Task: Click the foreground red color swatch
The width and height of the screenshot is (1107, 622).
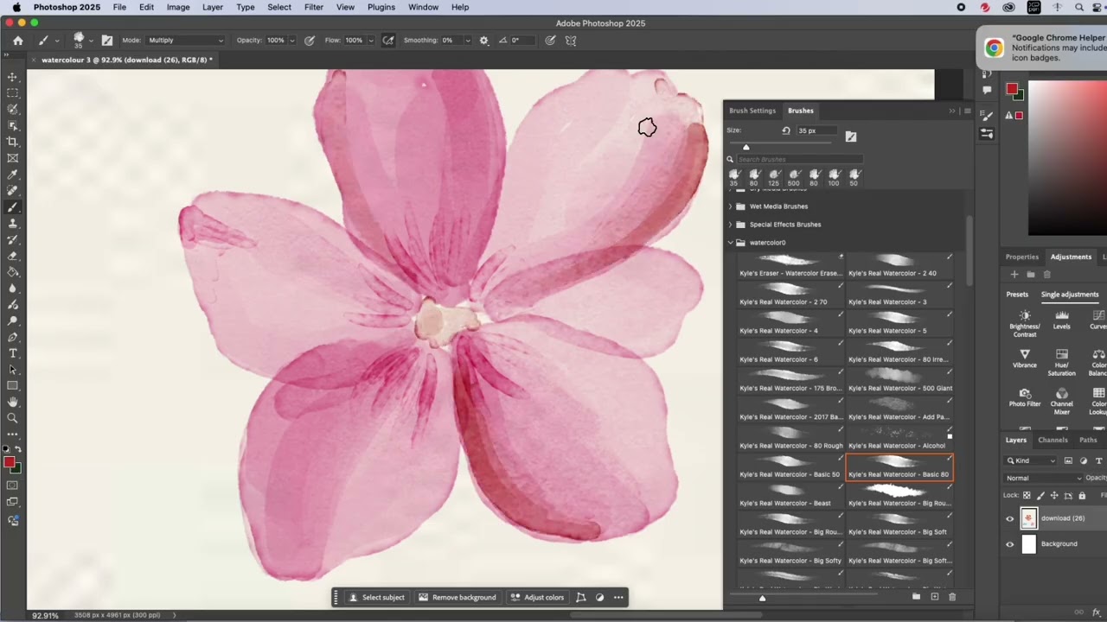Action: [9, 462]
